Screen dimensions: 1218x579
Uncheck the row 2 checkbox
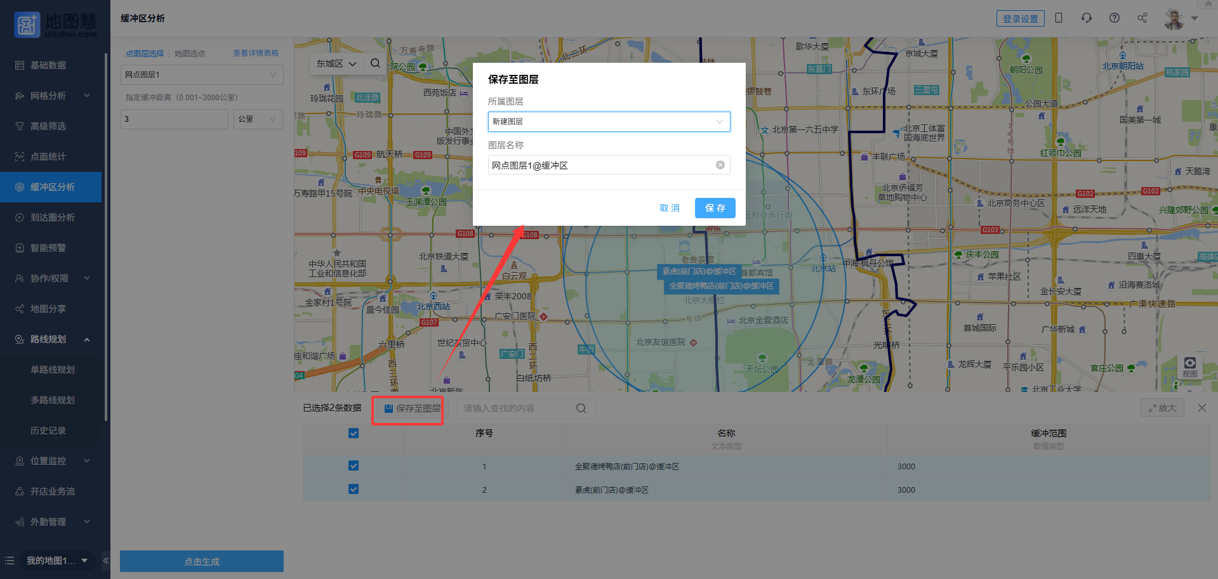354,490
